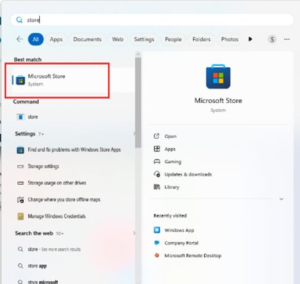Click the S user account avatar
The image size is (300, 284).
(x=272, y=39)
